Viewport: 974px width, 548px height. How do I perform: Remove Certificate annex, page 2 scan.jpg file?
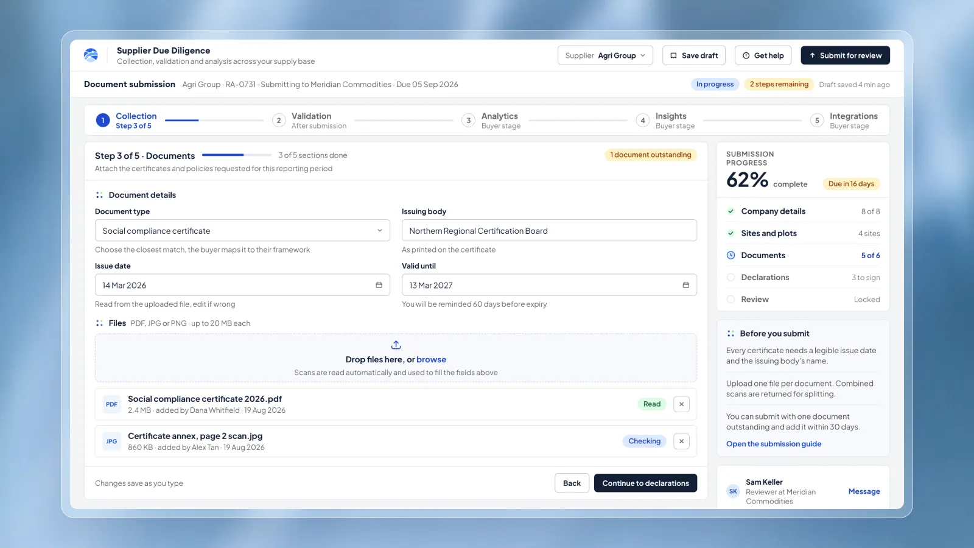[x=681, y=441]
